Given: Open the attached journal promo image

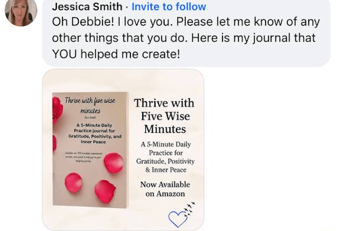Looking at the screenshot, I should [x=123, y=150].
